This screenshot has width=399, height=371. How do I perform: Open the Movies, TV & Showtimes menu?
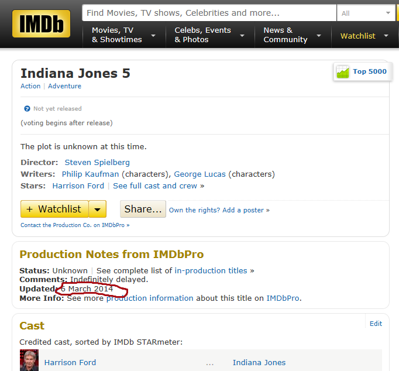point(123,35)
